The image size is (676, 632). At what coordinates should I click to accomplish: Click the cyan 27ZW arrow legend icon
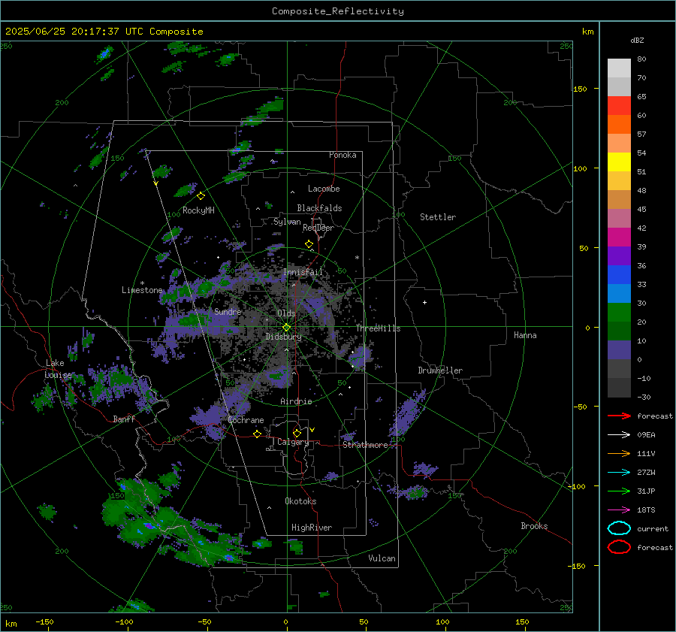(619, 473)
